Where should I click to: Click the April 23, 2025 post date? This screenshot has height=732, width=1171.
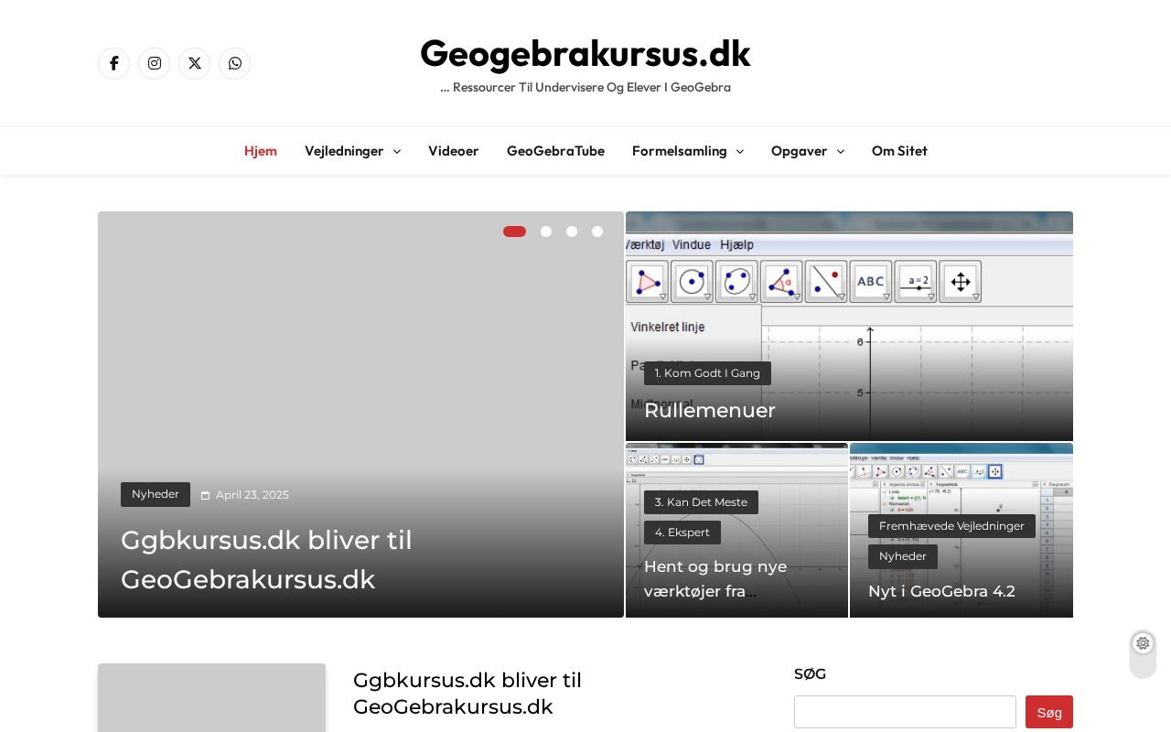252,495
